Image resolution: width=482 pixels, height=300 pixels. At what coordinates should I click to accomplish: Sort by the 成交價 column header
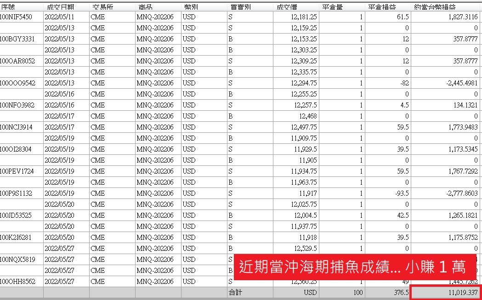[287, 7]
